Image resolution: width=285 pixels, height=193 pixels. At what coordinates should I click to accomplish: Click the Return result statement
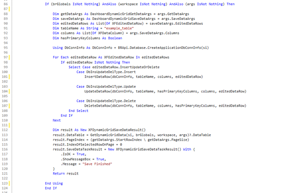tap(66, 173)
